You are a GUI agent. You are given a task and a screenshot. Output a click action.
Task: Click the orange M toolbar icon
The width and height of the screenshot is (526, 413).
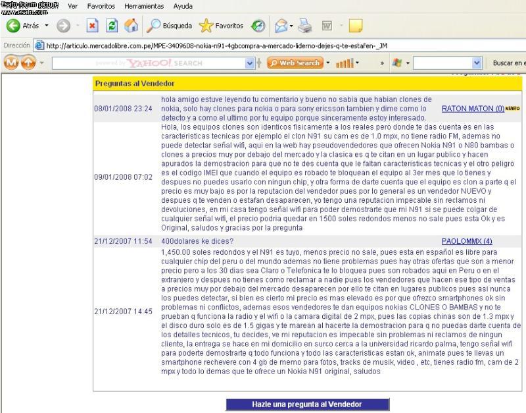click(11, 63)
